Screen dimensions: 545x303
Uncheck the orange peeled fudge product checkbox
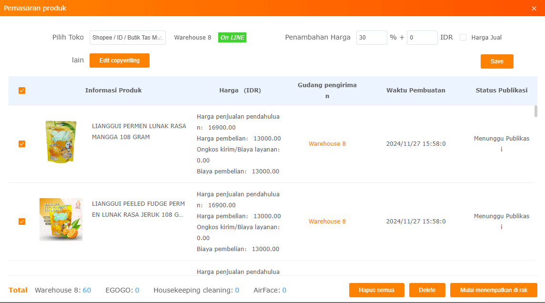[x=22, y=222]
